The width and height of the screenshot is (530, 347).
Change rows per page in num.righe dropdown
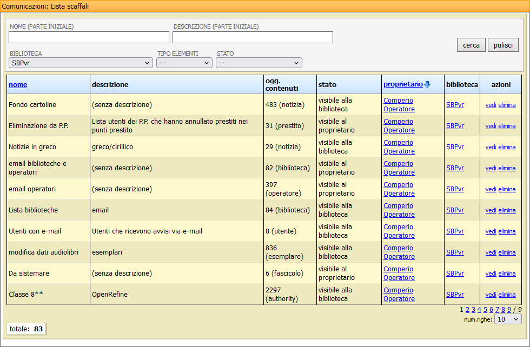click(508, 319)
